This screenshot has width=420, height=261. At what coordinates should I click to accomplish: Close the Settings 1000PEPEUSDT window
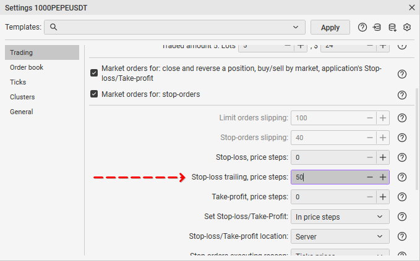[x=412, y=7]
